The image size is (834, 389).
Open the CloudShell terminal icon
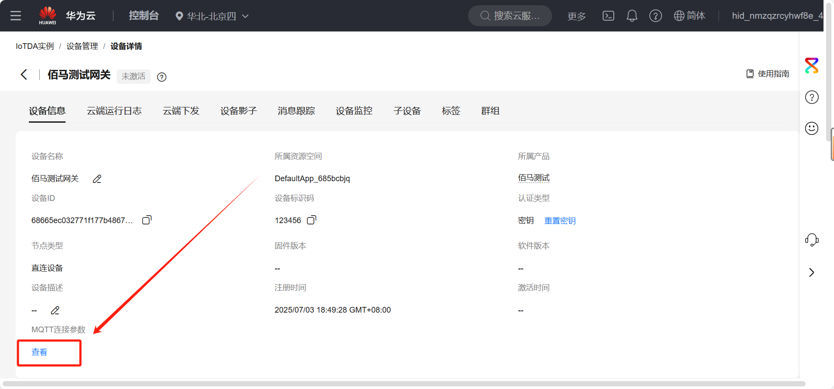coord(608,16)
